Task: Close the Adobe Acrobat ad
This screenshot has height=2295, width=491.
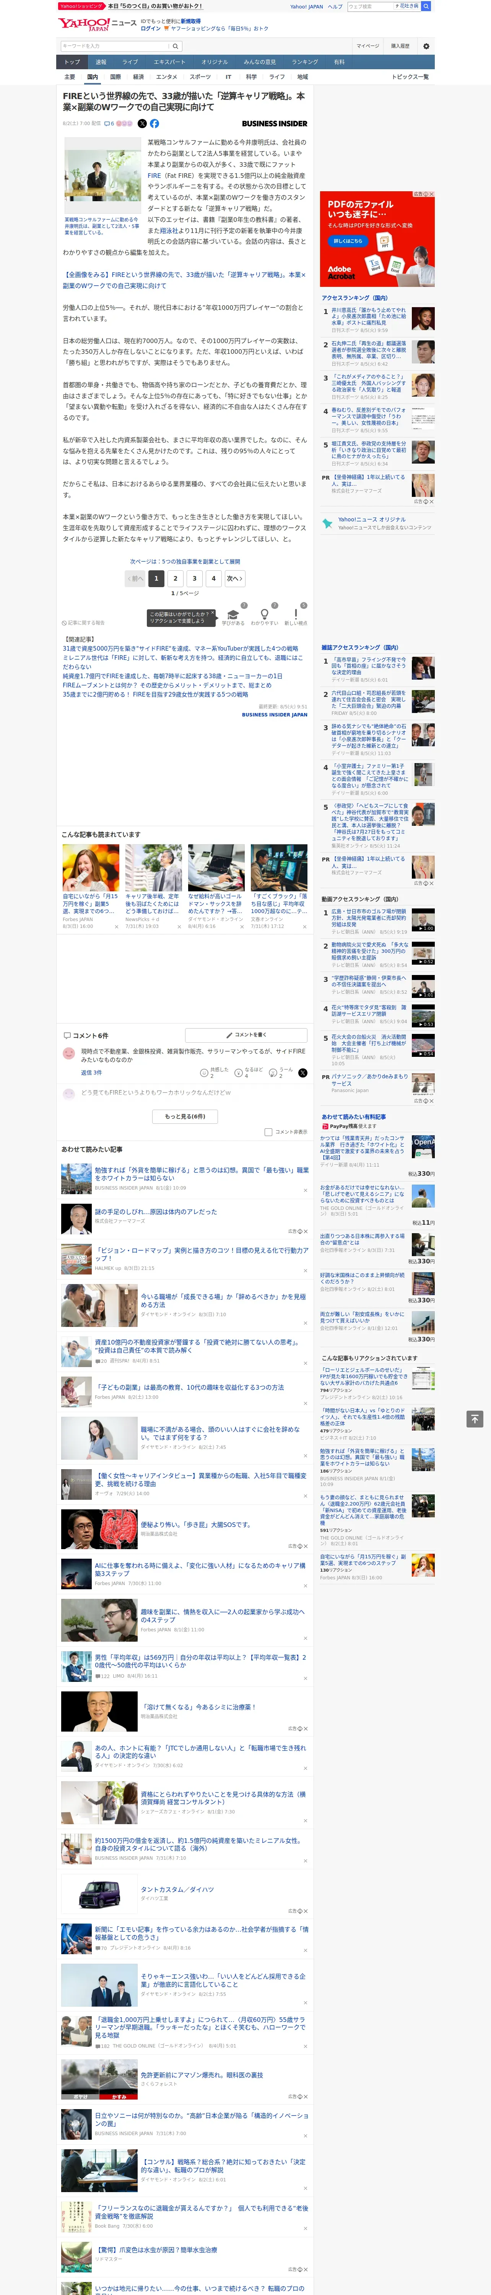Action: pos(431,194)
